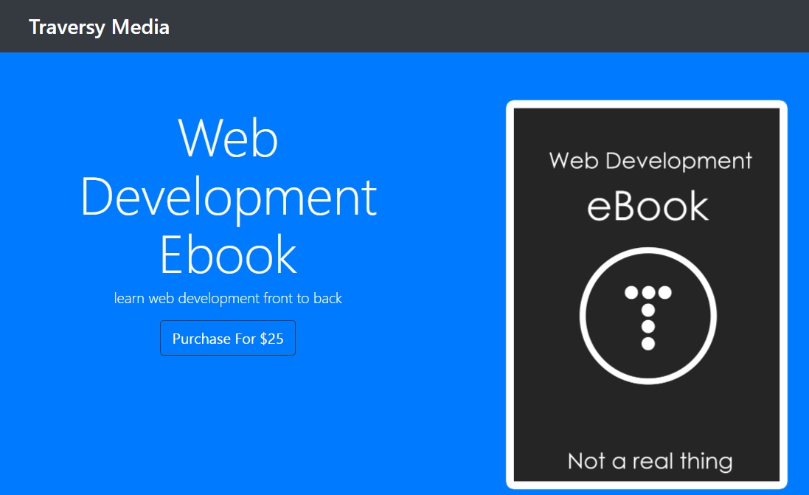
Task: Click the 'eBook' title on the cover
Action: 648,207
